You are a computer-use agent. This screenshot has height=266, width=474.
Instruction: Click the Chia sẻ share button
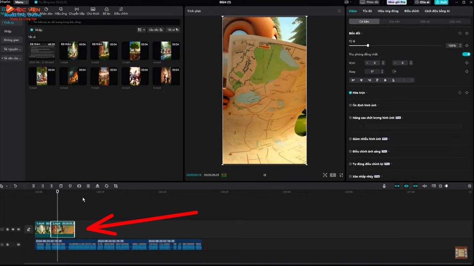point(422,2)
